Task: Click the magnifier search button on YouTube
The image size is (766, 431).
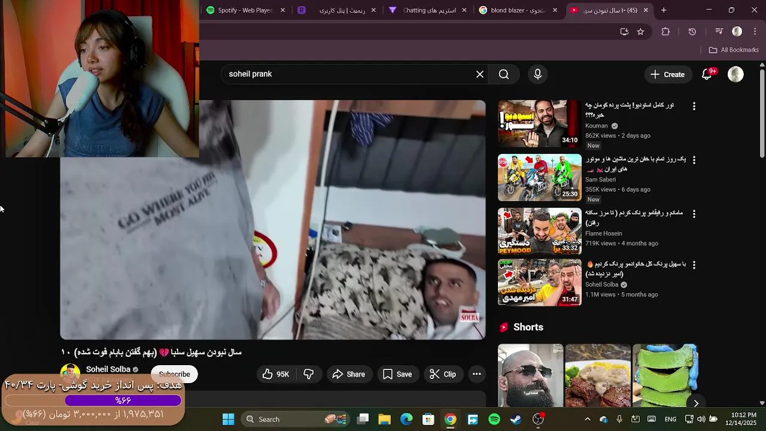Action: pos(504,74)
